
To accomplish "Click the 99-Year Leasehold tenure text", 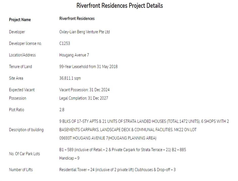I will (x=88, y=67).
